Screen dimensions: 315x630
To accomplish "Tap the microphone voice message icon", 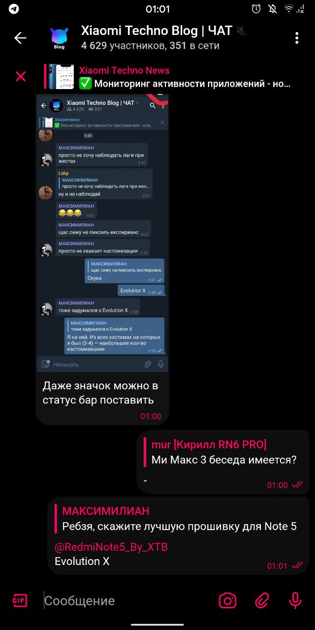I will point(295,600).
